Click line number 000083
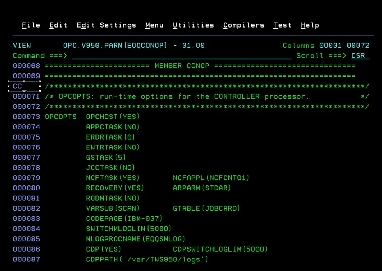The width and height of the screenshot is (382, 271). click(26, 219)
